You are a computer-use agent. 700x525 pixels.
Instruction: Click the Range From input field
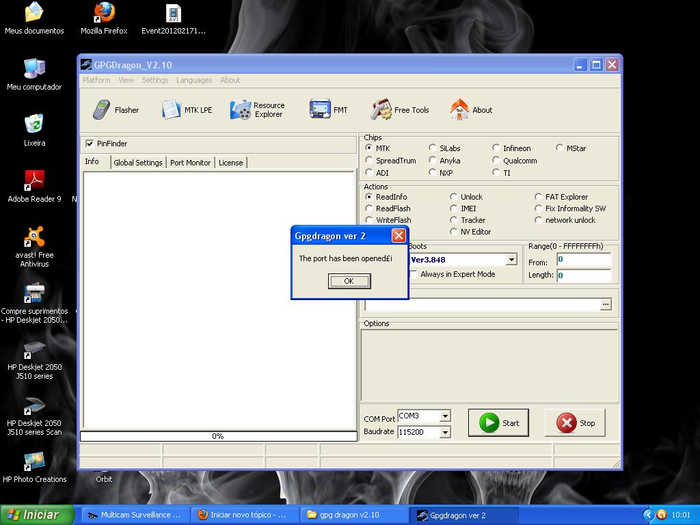[x=584, y=259]
